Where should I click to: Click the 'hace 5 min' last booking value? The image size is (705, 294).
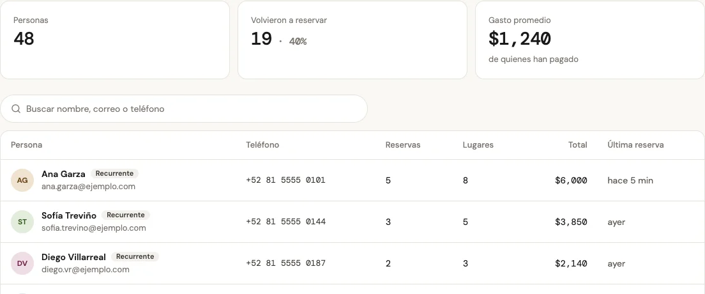click(630, 180)
